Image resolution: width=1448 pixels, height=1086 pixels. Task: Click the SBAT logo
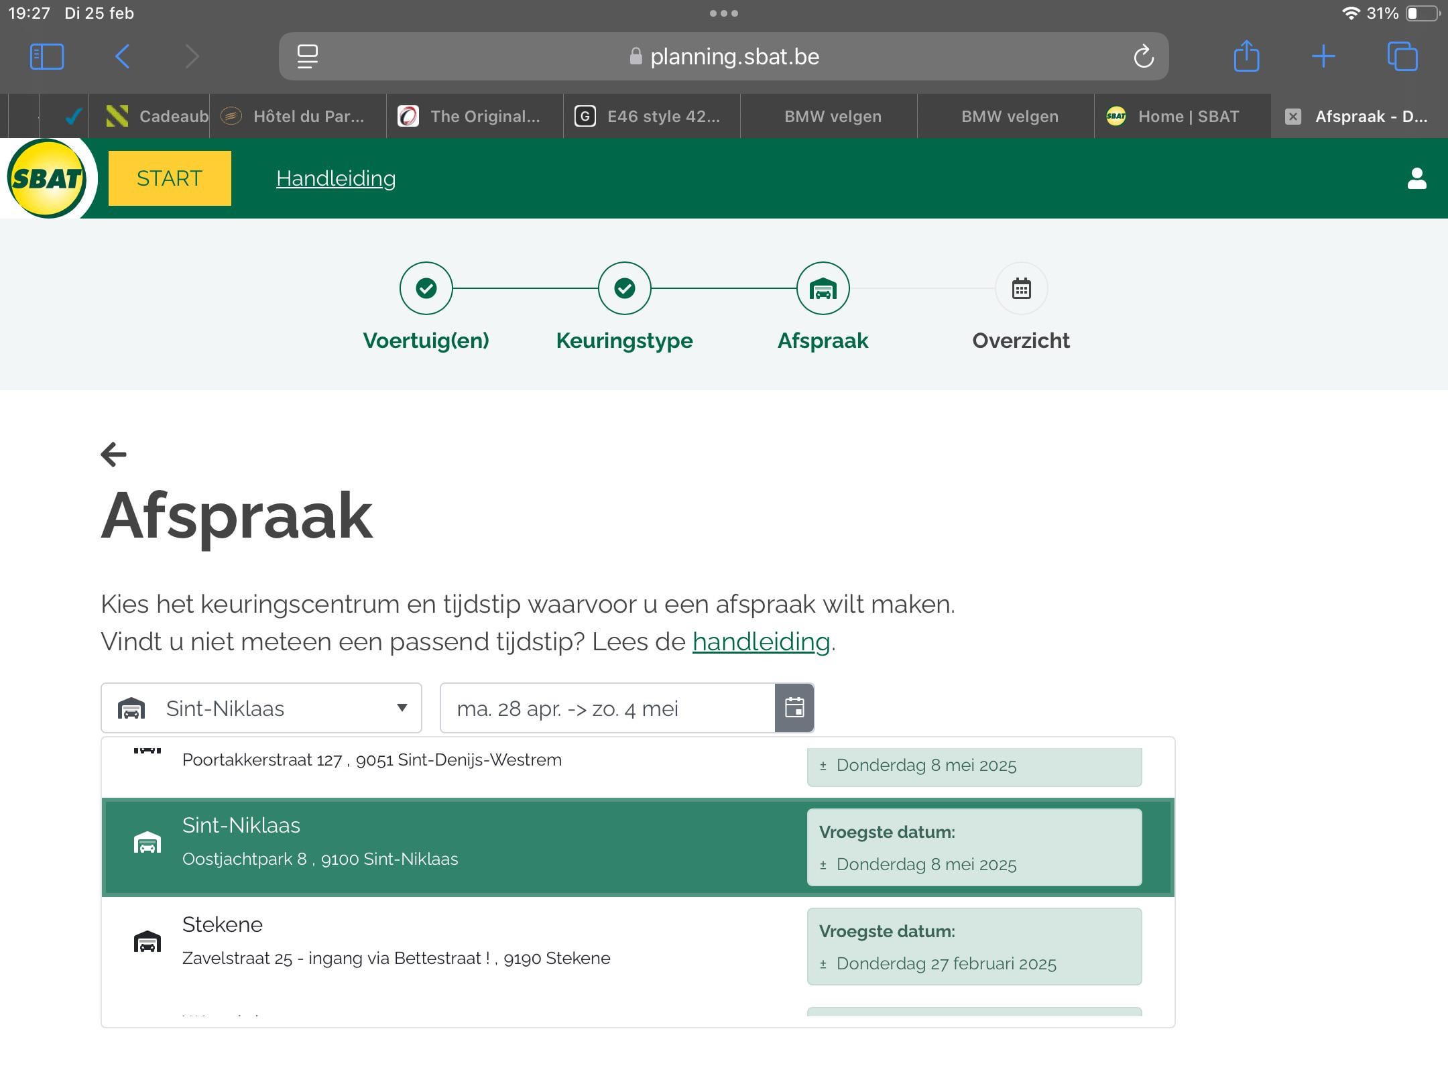coord(46,178)
